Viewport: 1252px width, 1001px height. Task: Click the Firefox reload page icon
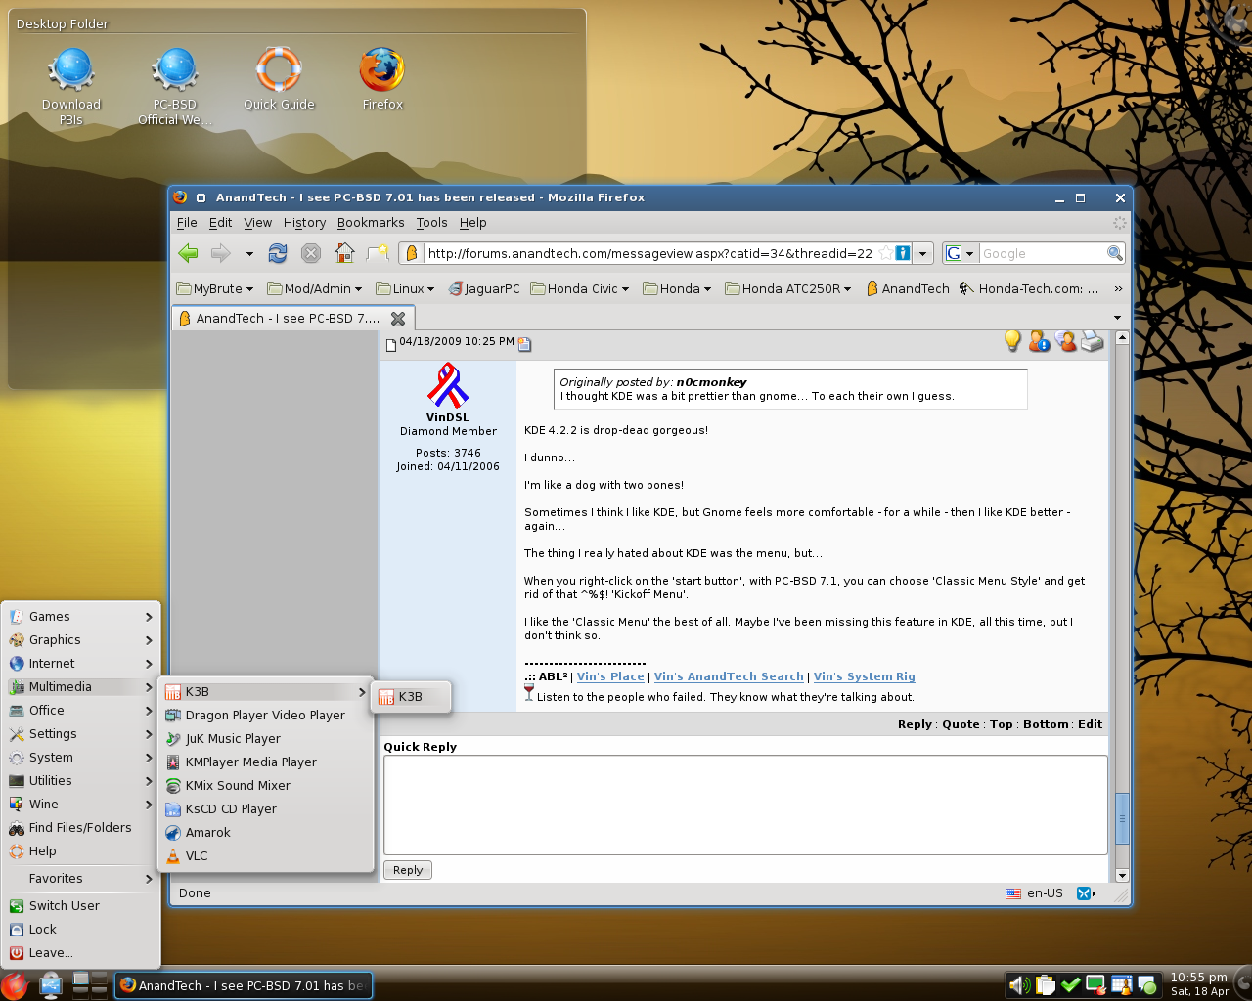(278, 253)
